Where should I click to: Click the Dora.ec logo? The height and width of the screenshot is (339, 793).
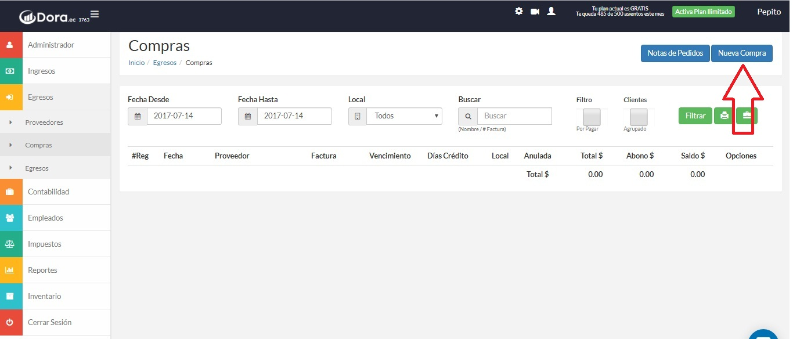coord(48,17)
